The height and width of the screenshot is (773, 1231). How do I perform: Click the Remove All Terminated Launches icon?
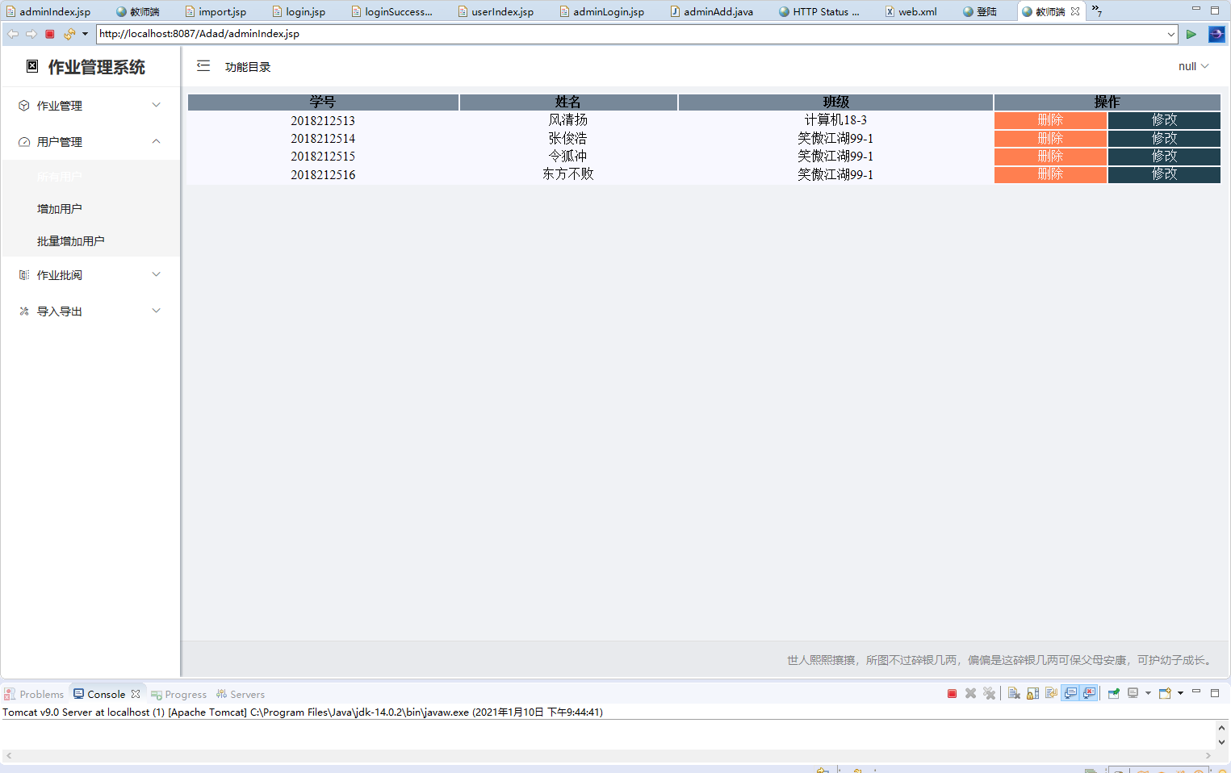click(989, 693)
